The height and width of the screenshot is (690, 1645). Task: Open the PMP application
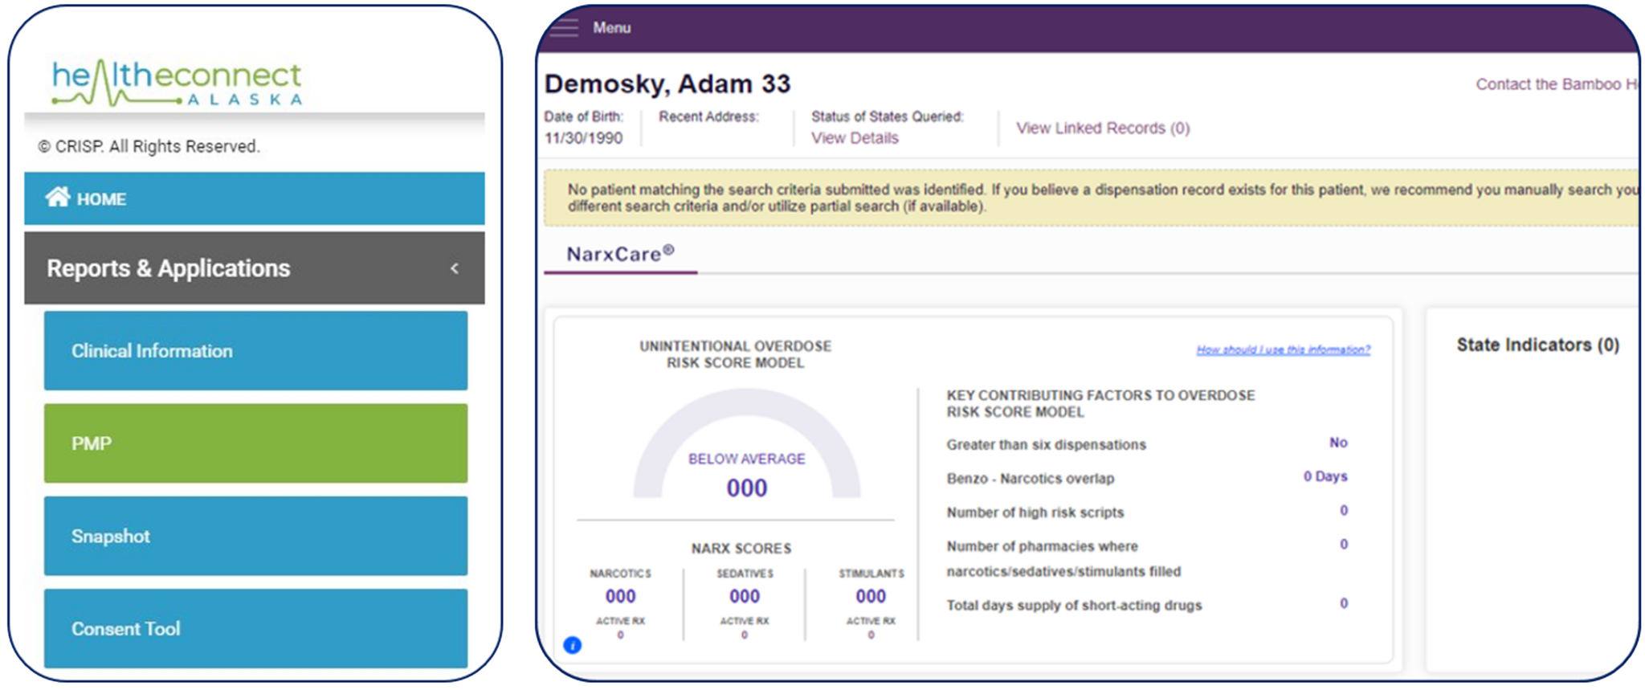pyautogui.click(x=255, y=443)
